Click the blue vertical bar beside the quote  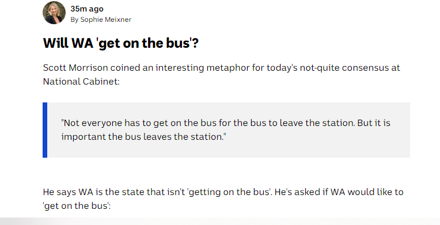pyautogui.click(x=45, y=130)
